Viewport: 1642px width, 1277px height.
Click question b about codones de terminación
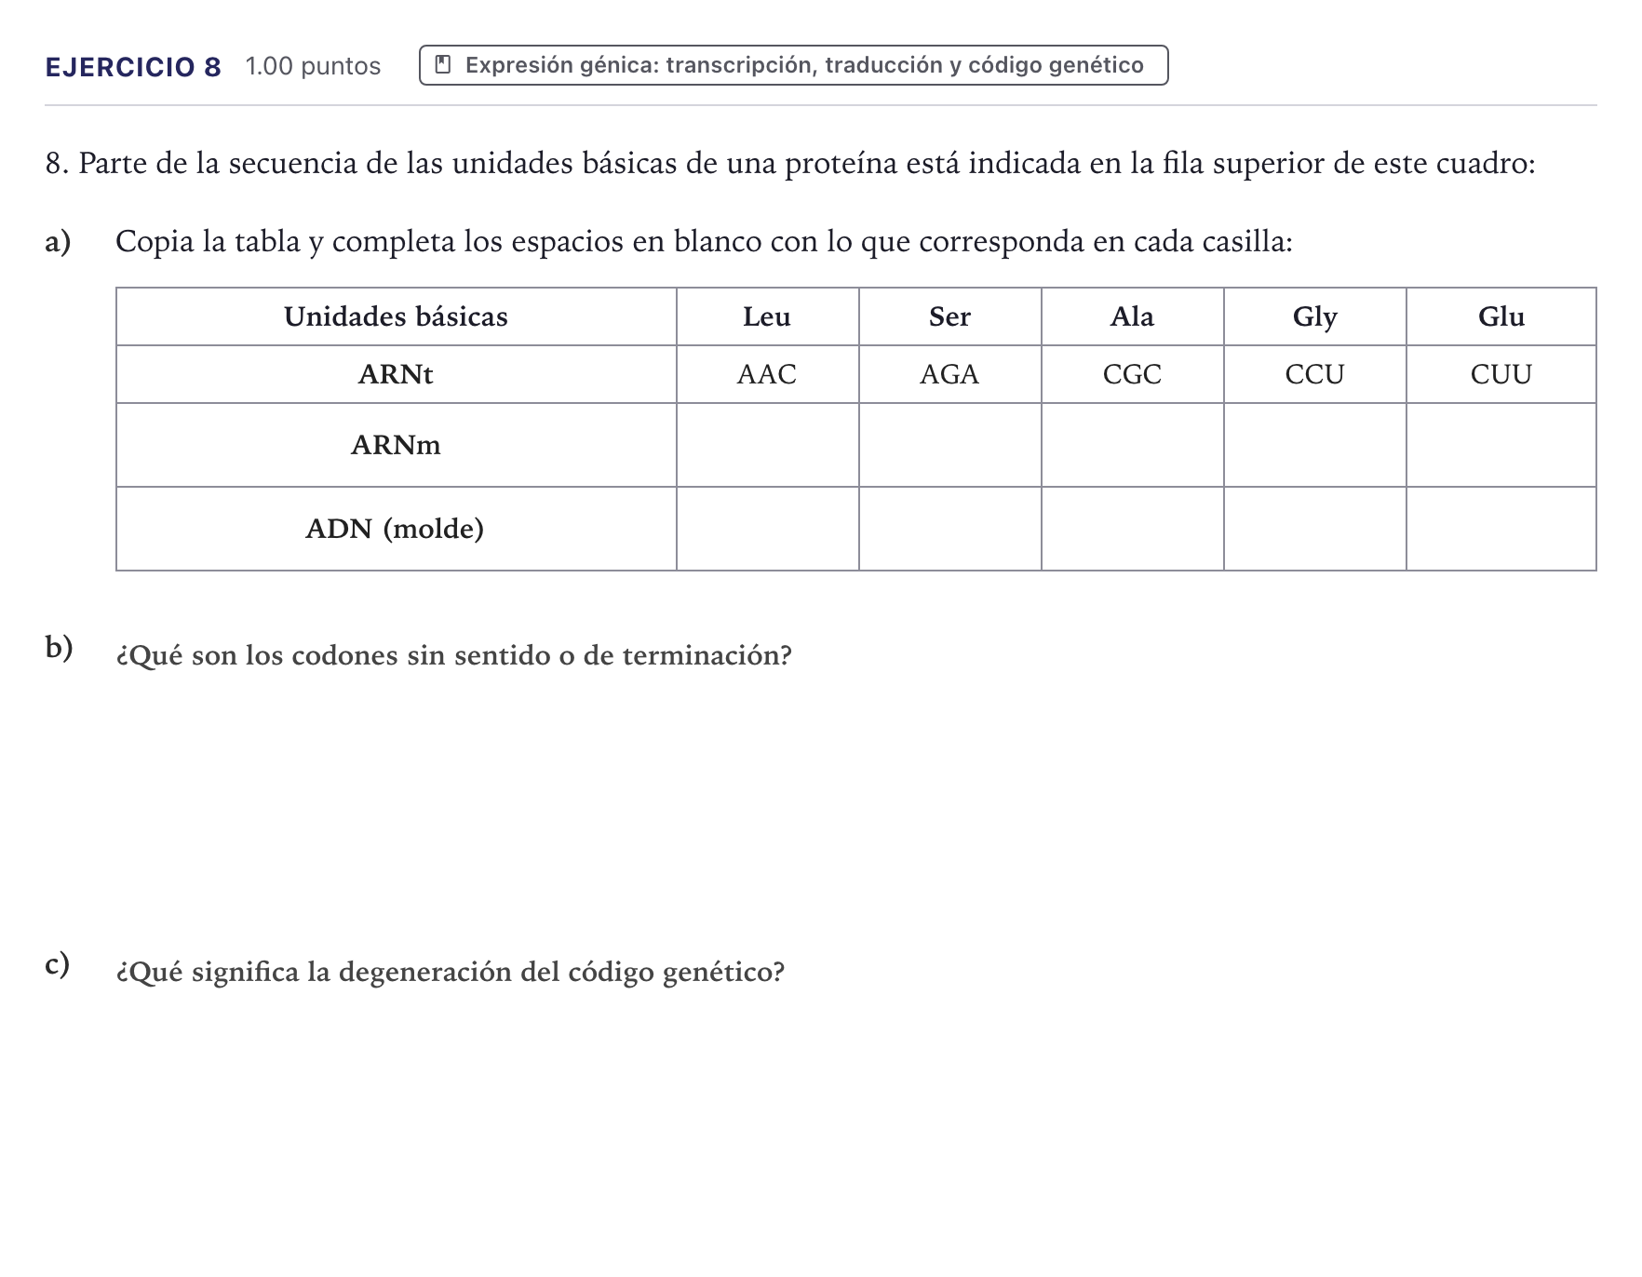click(453, 655)
